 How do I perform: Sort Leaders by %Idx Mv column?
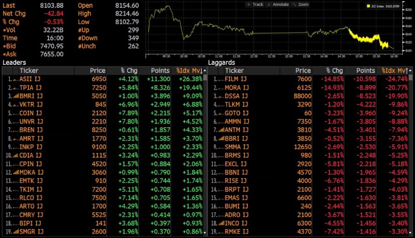tap(188, 71)
